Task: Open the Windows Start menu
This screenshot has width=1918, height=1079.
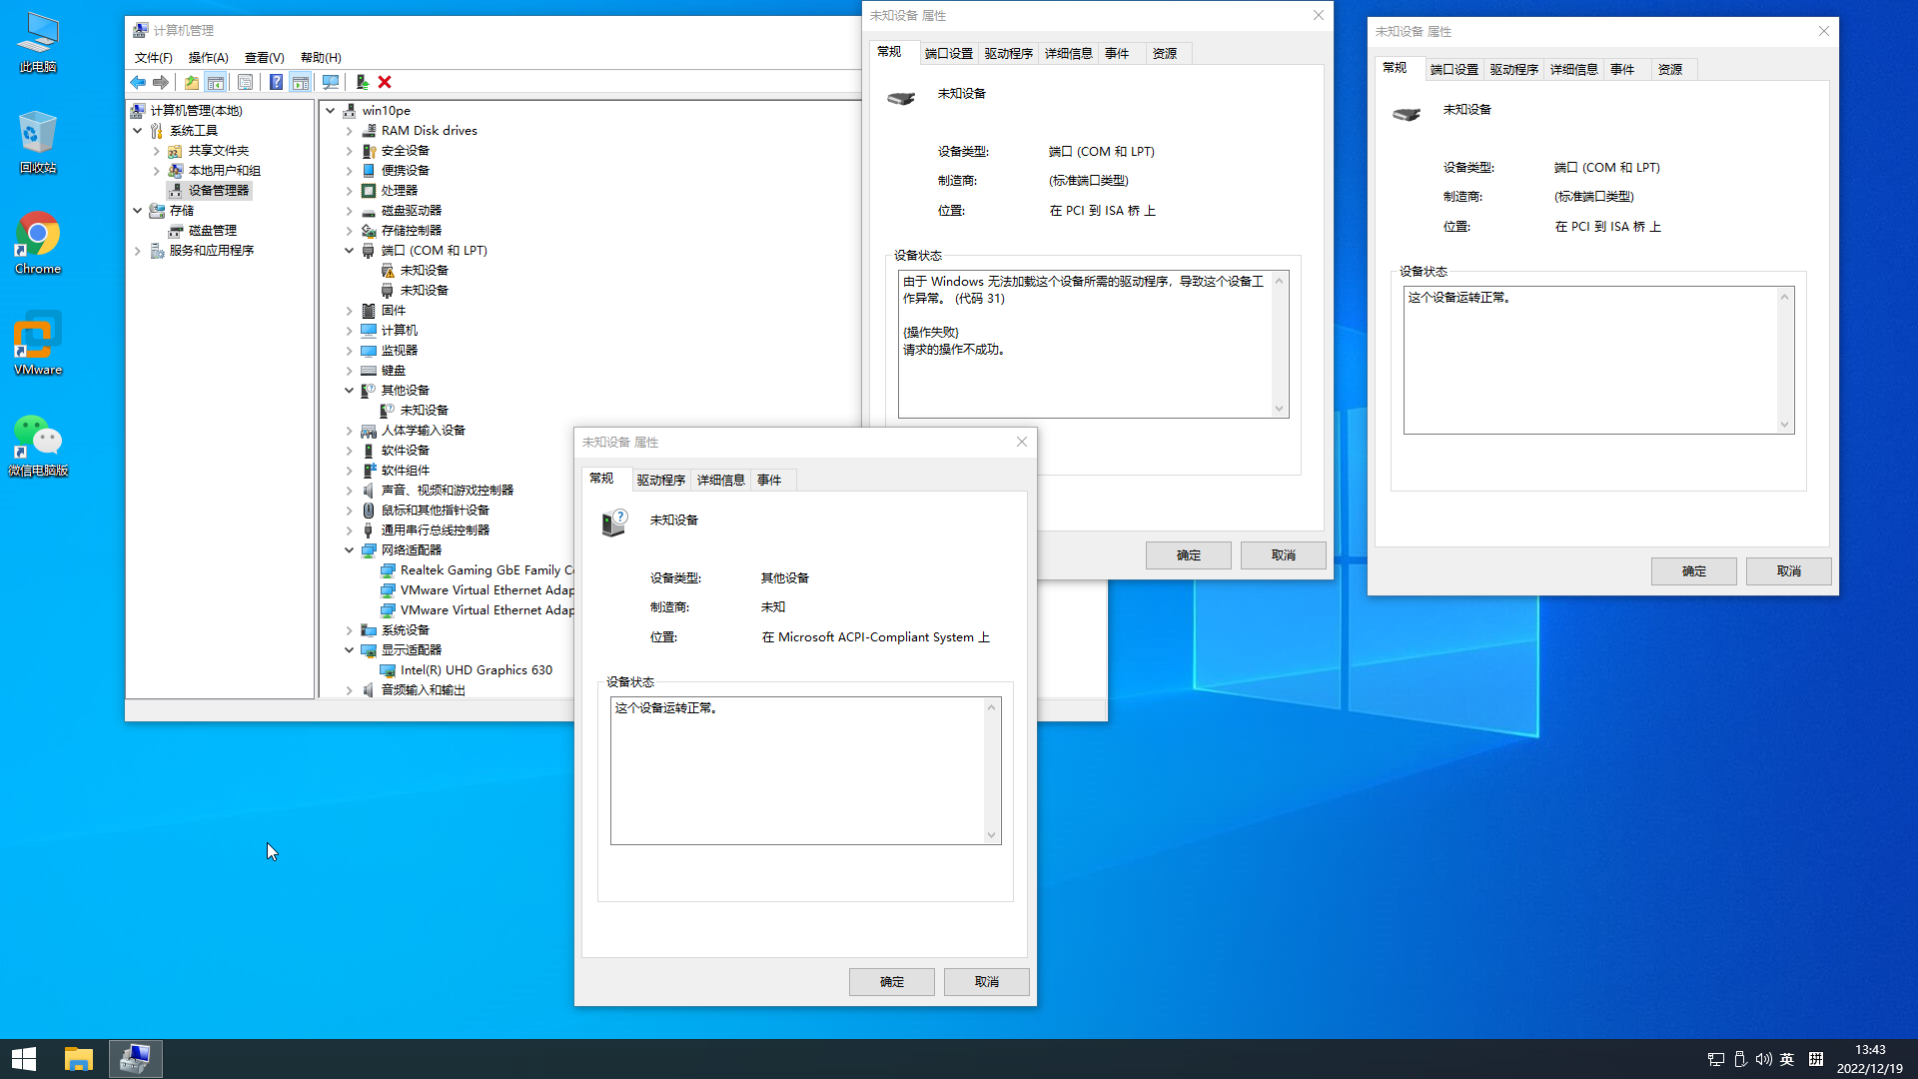Action: coord(24,1059)
